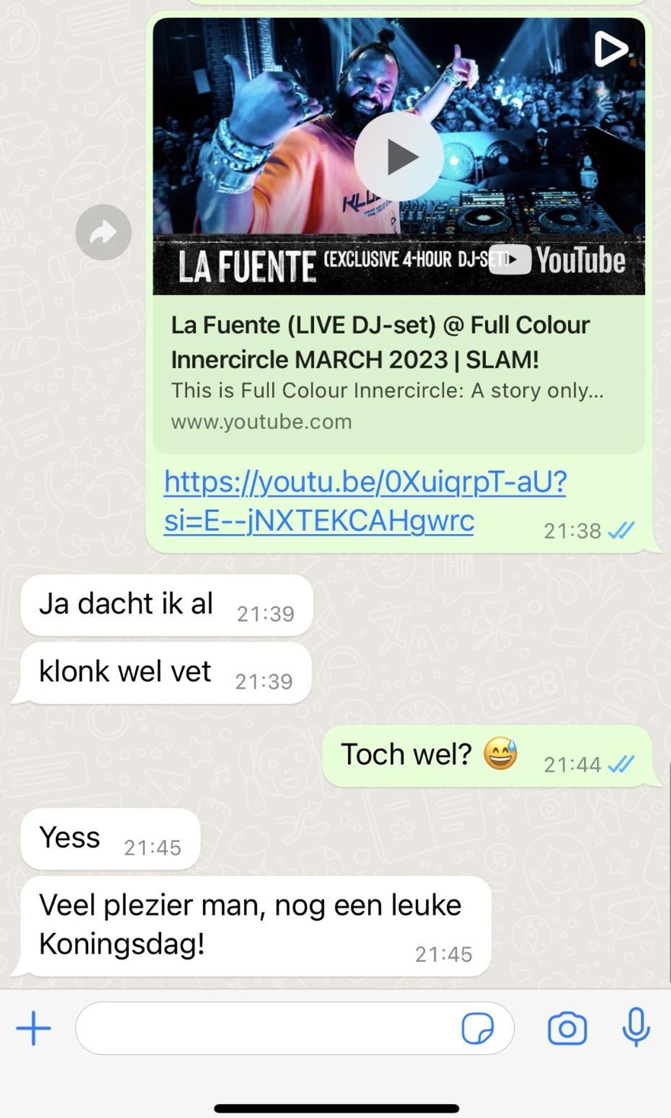
Task: Tap the blue read ticks at 21:44
Action: coord(621,764)
